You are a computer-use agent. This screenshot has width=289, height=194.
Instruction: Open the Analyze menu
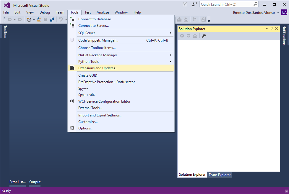pyautogui.click(x=103, y=12)
